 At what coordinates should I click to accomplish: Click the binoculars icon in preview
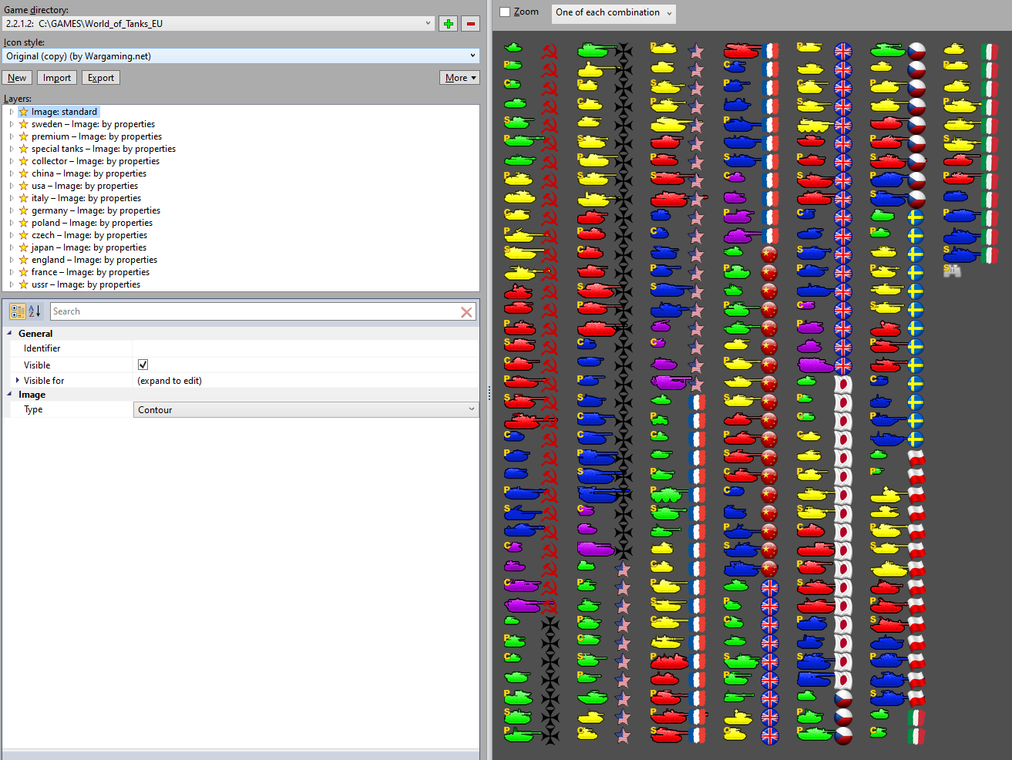952,271
